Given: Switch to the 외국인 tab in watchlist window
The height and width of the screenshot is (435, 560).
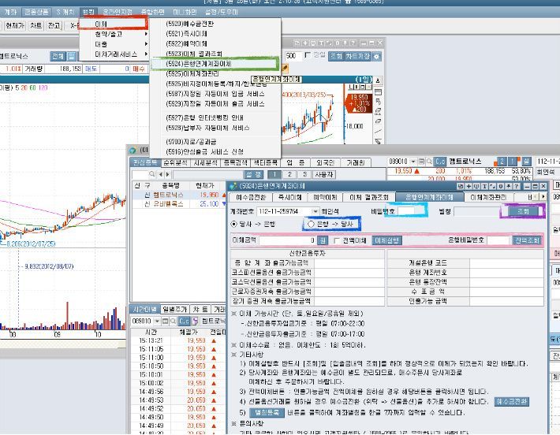Looking at the screenshot, I should [325, 162].
